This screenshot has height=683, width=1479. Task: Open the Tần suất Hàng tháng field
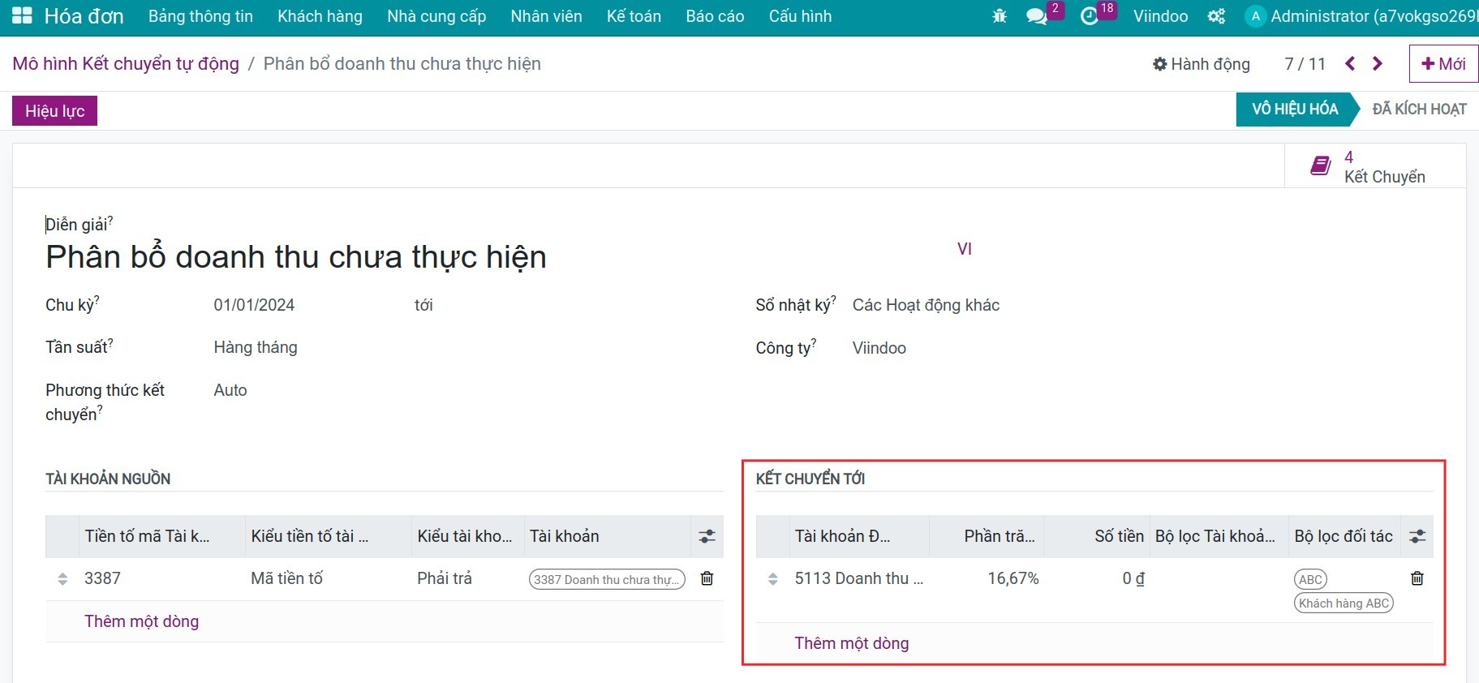[x=256, y=347]
